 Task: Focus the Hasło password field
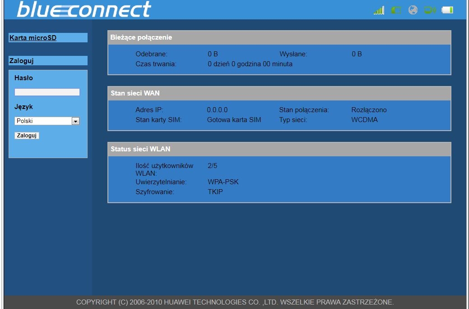click(47, 92)
